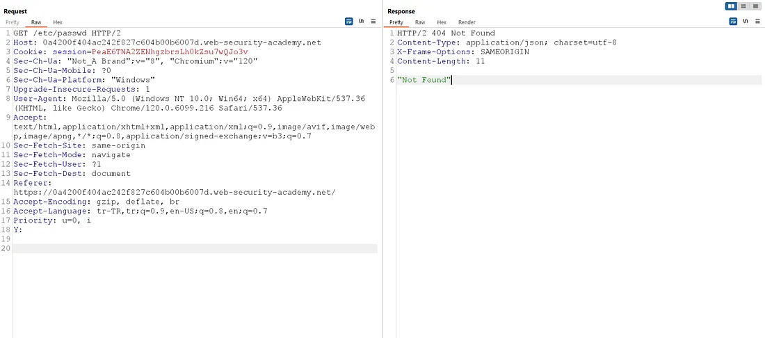Select top-bottom stacked layout view
This screenshot has width=765, height=338.
pyautogui.click(x=743, y=6)
